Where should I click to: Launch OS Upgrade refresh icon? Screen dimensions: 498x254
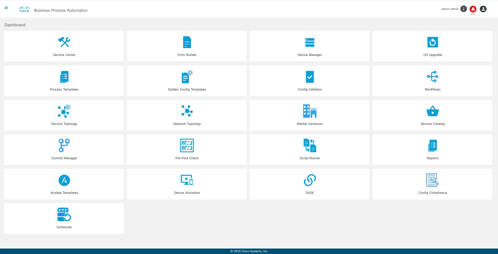pyautogui.click(x=433, y=42)
